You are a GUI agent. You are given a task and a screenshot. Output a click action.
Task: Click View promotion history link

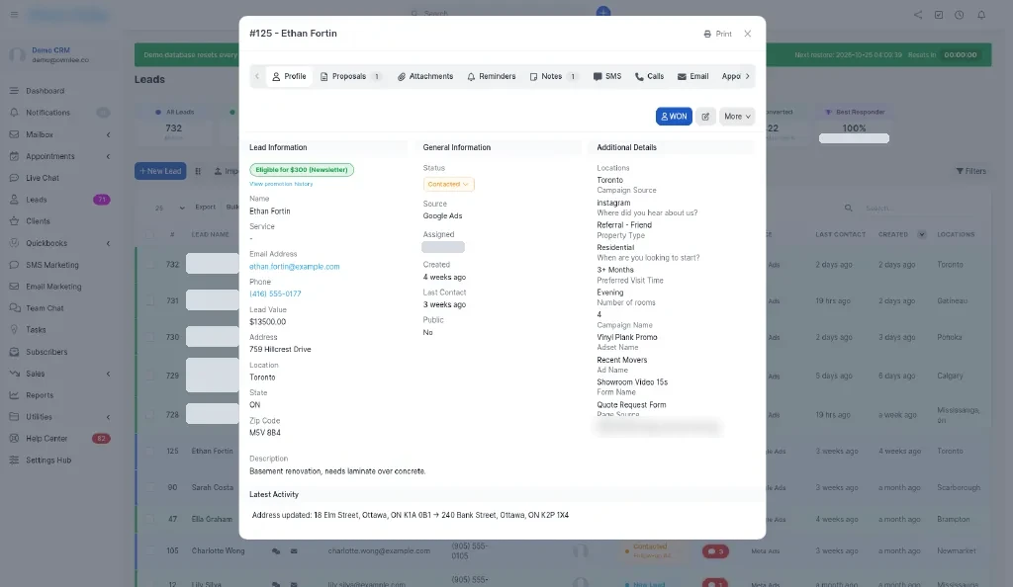coord(281,185)
